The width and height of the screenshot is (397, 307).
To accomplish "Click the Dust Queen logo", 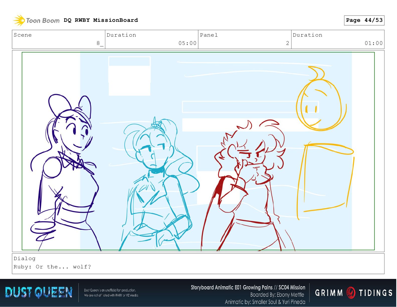I will point(39,292).
